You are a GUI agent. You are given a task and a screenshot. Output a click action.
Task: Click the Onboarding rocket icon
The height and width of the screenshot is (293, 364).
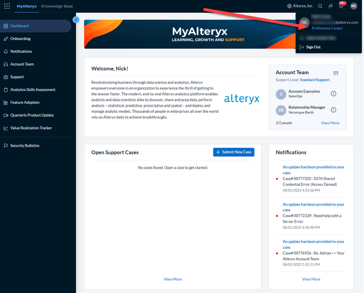pyautogui.click(x=6, y=39)
